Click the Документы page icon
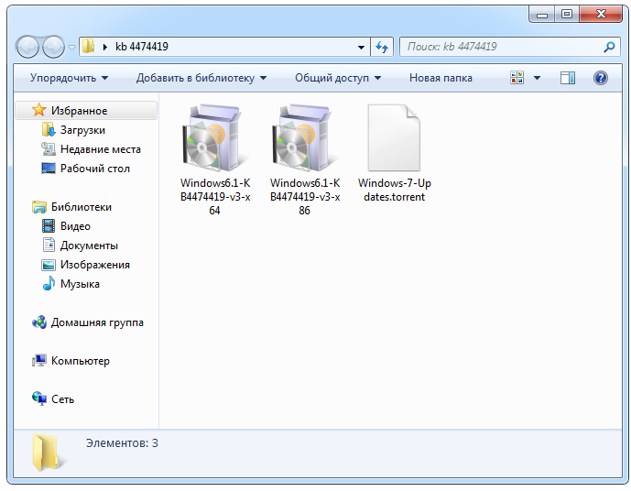The image size is (631, 491). [49, 245]
